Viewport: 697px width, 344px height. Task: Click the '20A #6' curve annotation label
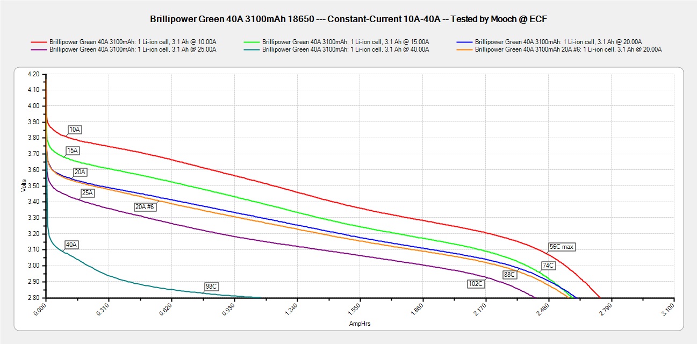pyautogui.click(x=145, y=207)
